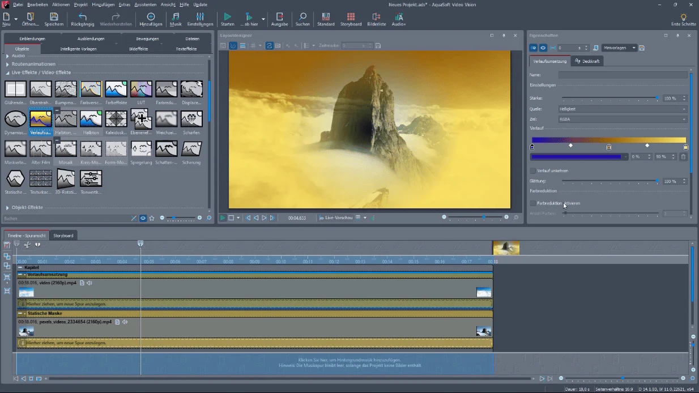Delete the selected gradient stop (trash icon)
This screenshot has height=393, width=699.
tap(683, 157)
